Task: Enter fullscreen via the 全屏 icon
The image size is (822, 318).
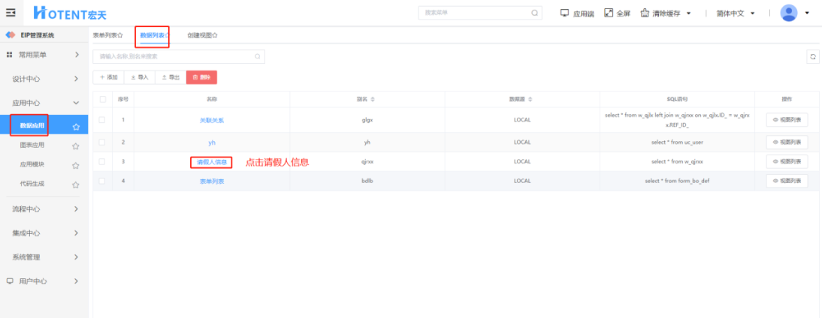Action: click(x=609, y=13)
